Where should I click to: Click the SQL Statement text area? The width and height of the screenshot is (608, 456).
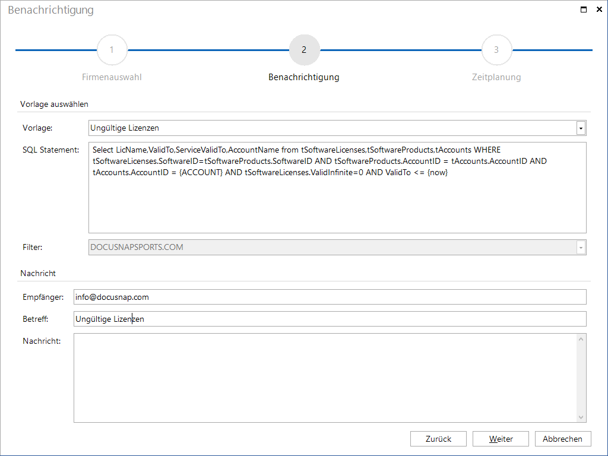click(x=337, y=188)
